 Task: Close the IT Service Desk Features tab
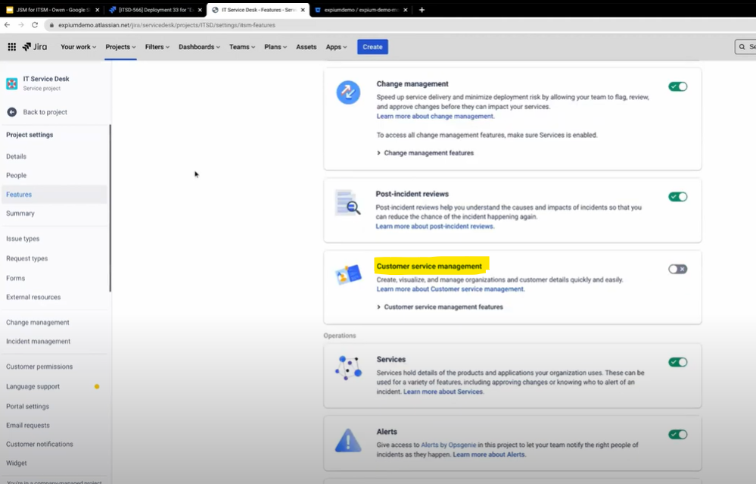tap(303, 10)
